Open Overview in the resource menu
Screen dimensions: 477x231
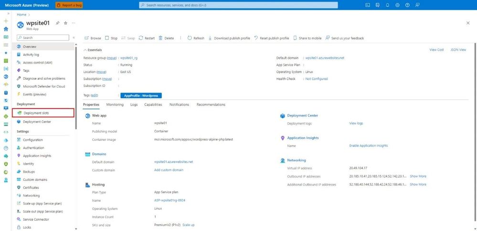point(43,46)
